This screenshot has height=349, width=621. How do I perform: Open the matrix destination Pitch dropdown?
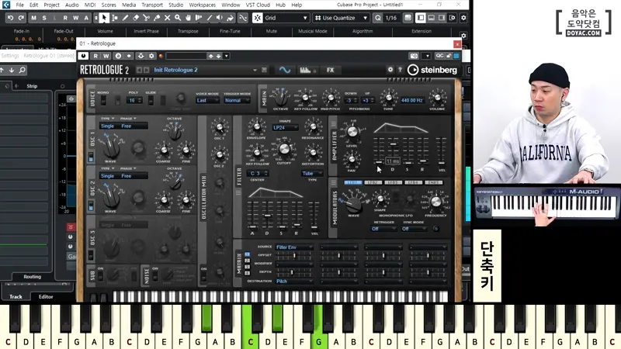(x=294, y=281)
